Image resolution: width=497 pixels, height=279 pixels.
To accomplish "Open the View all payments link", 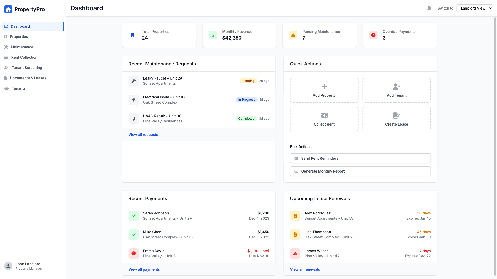I will click(144, 269).
